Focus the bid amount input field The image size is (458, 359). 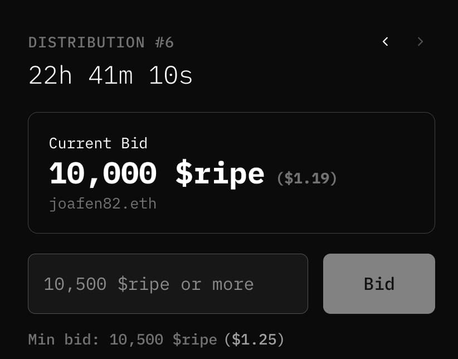(167, 284)
